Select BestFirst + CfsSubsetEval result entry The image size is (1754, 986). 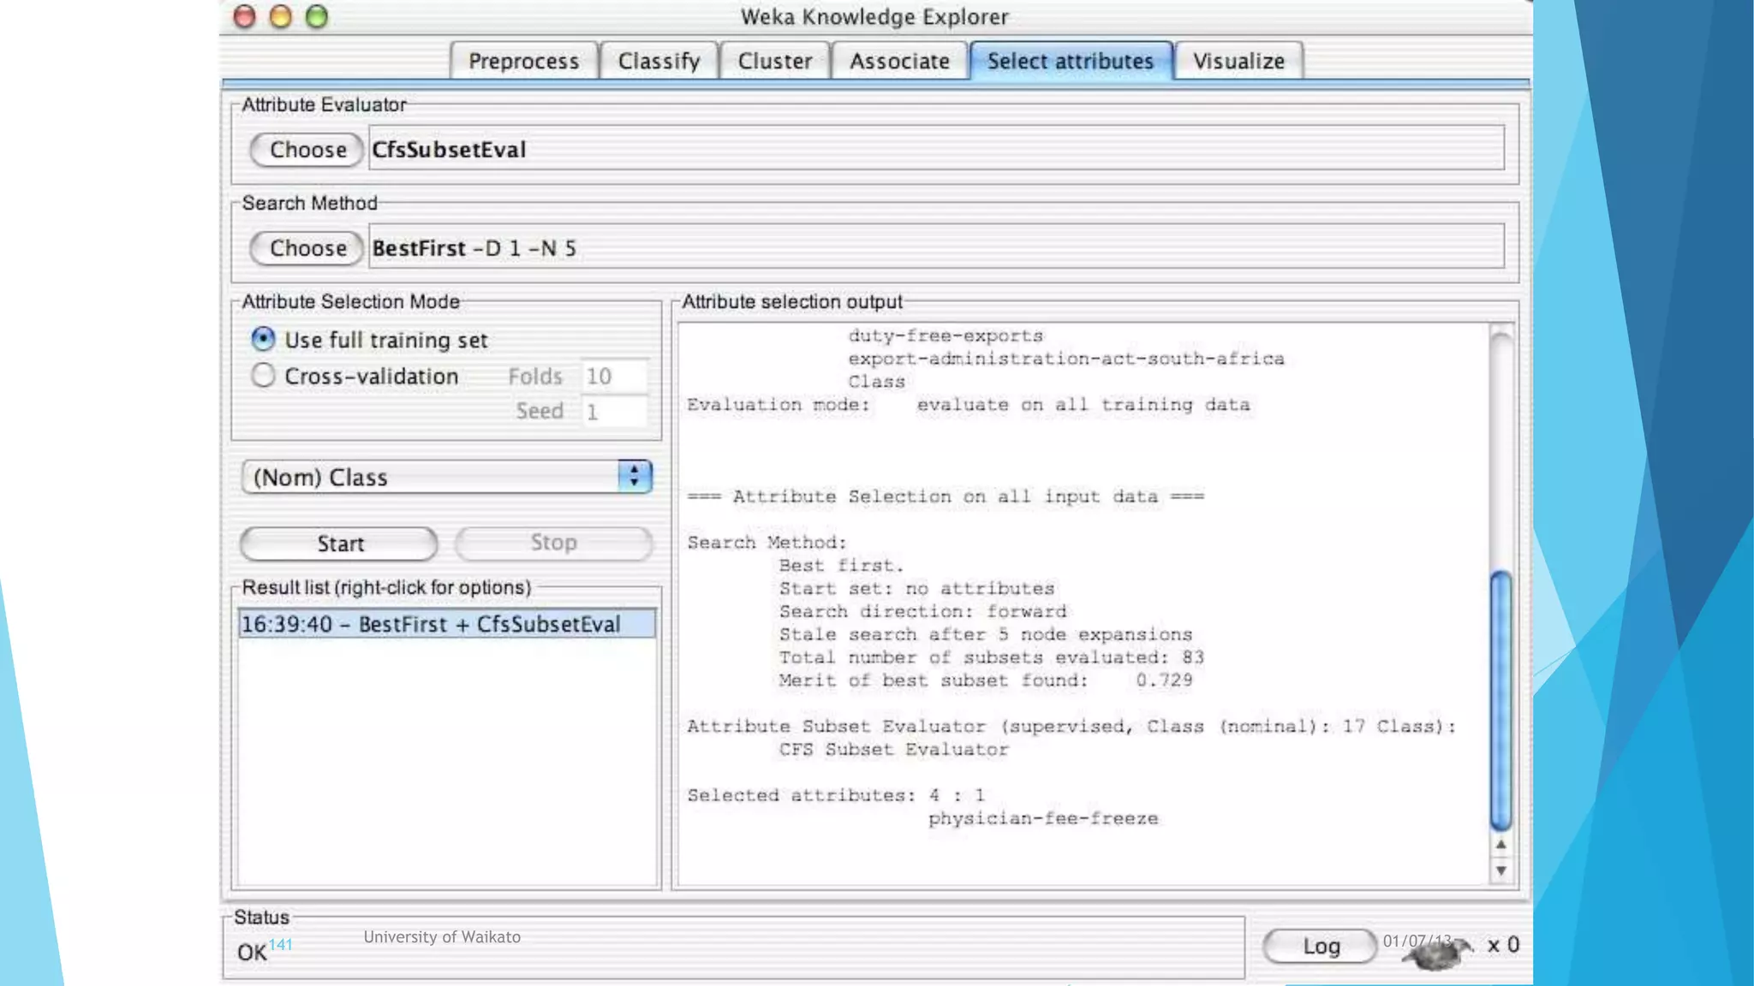pos(446,624)
